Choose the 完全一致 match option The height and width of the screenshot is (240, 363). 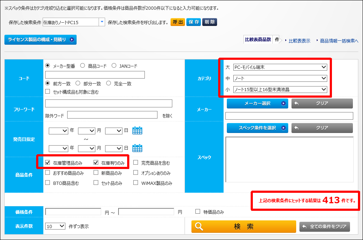tap(109, 83)
